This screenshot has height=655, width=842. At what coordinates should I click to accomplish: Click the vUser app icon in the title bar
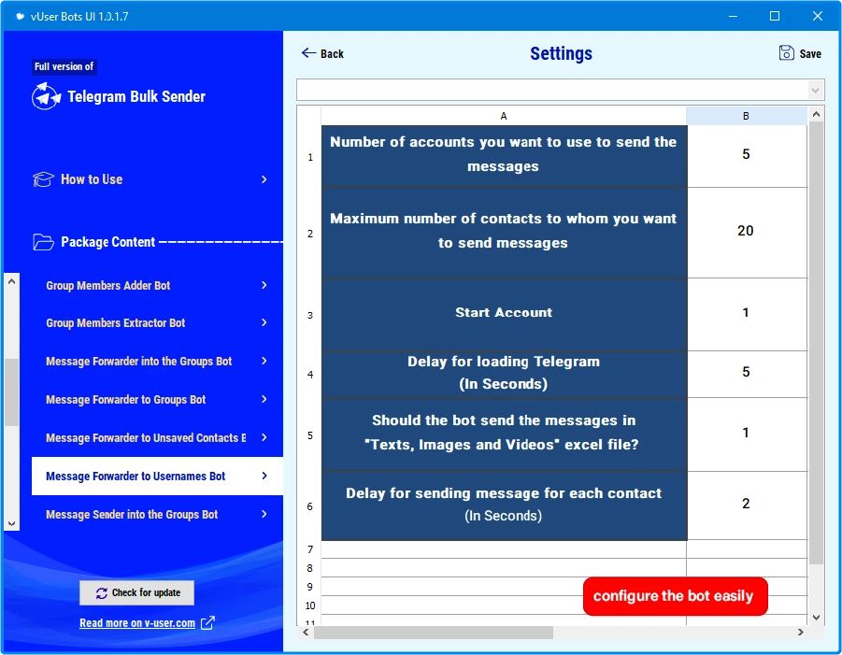[x=20, y=16]
